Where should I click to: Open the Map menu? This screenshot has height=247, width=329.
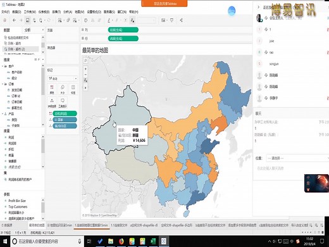79,12
